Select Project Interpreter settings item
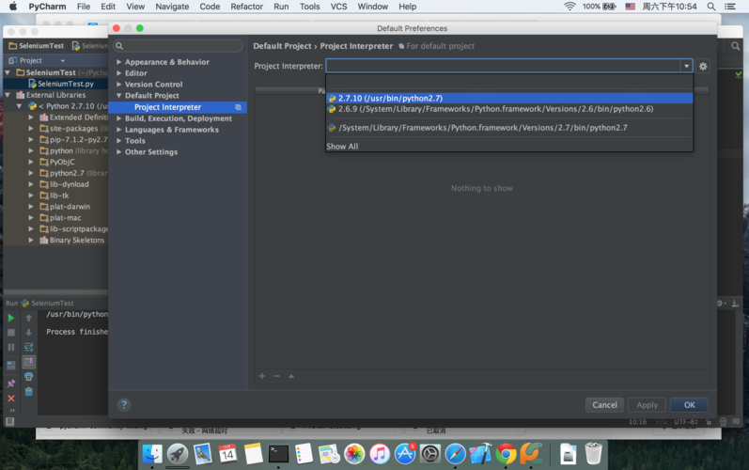 click(178, 107)
